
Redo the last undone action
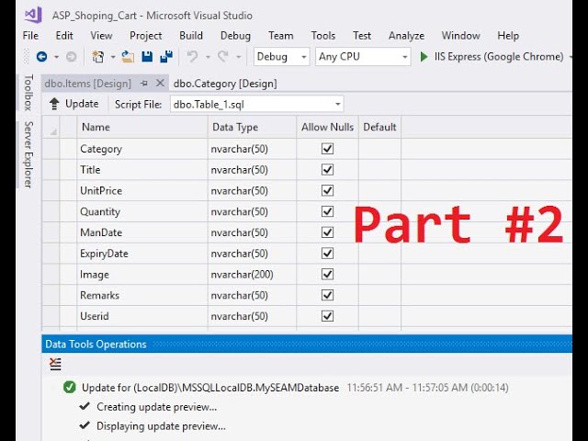point(223,57)
